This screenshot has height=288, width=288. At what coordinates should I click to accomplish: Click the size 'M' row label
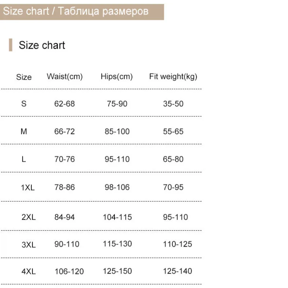24,131
